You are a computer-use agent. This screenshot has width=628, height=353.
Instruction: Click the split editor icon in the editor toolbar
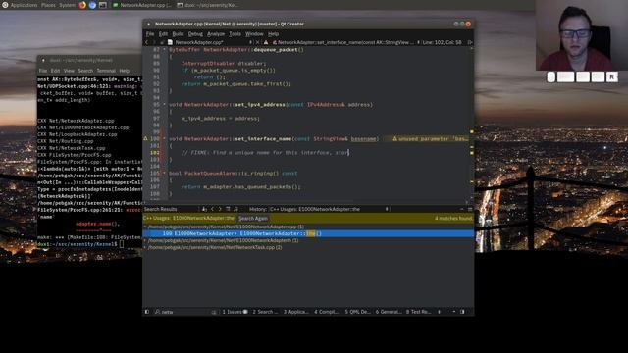coord(470,42)
